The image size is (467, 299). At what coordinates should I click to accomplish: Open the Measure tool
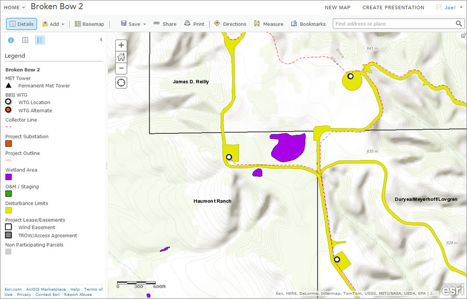(268, 23)
